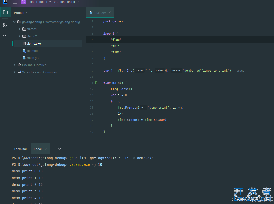Click 'func main()' declaration
Screen dimensions: 274x204
(115, 83)
